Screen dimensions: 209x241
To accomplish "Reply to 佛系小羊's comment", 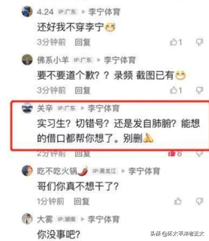I will pyautogui.click(x=83, y=90).
